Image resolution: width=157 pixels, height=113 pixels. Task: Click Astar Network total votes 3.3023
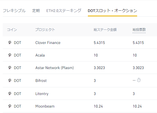point(138,68)
